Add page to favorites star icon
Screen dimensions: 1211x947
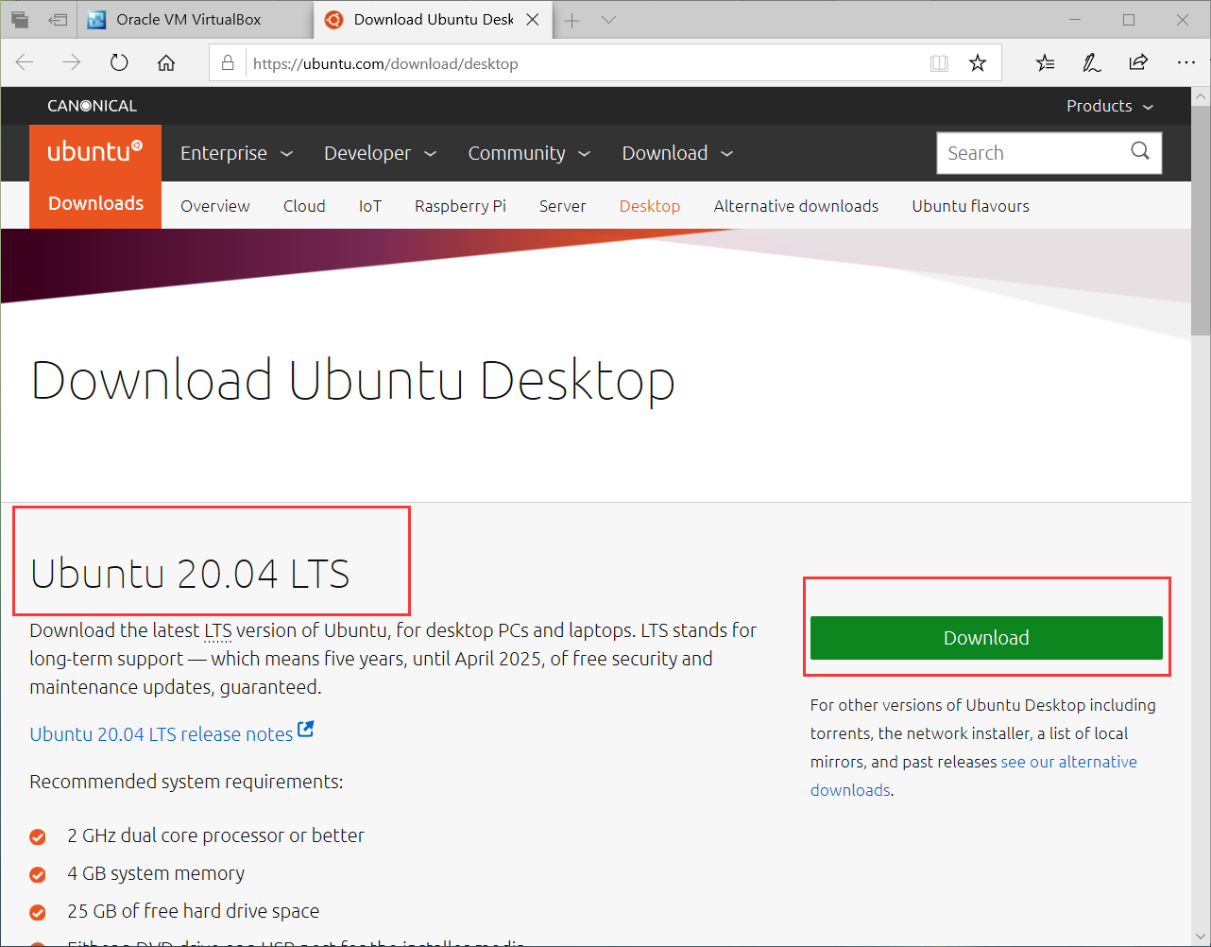point(978,63)
